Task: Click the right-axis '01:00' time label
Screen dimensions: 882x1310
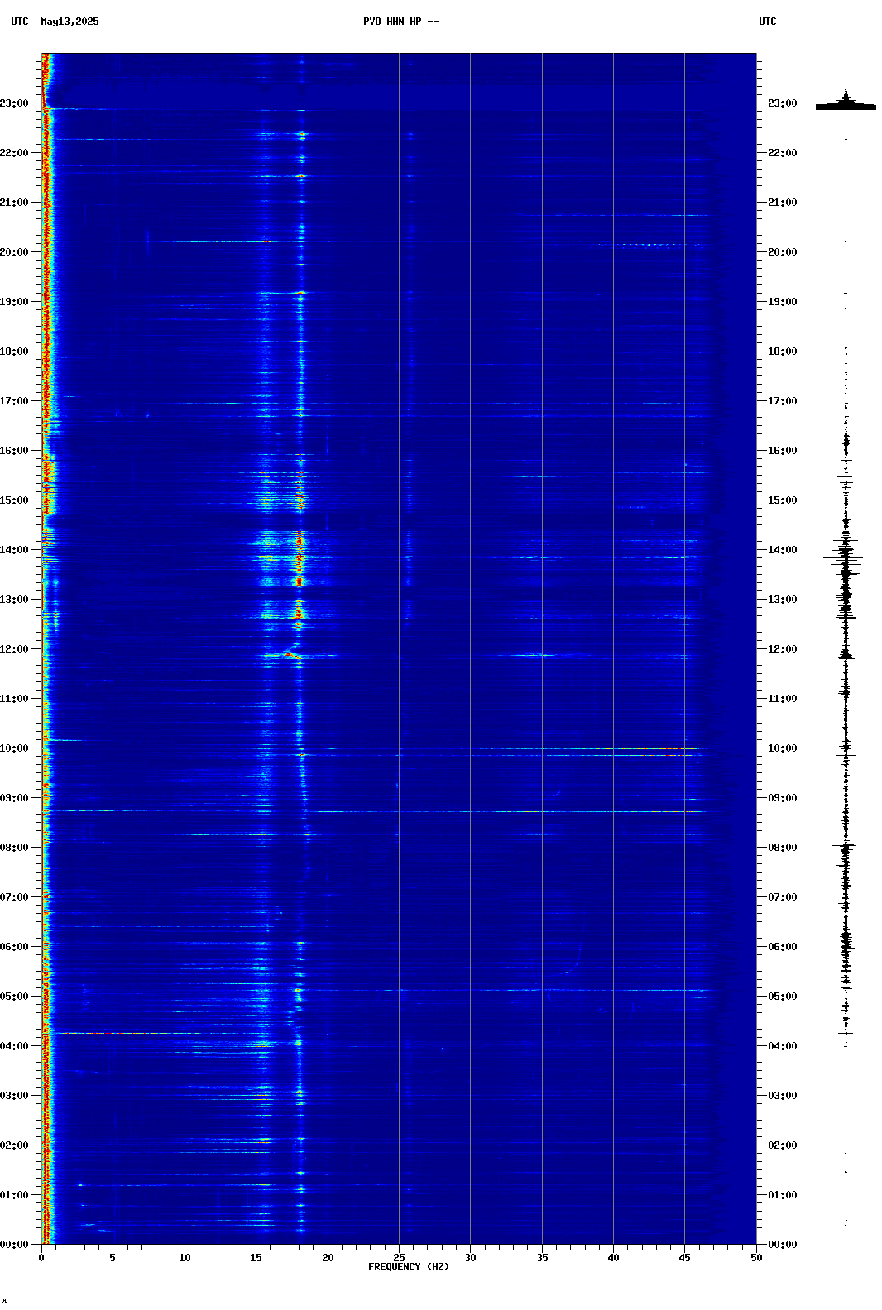Action: [783, 1195]
